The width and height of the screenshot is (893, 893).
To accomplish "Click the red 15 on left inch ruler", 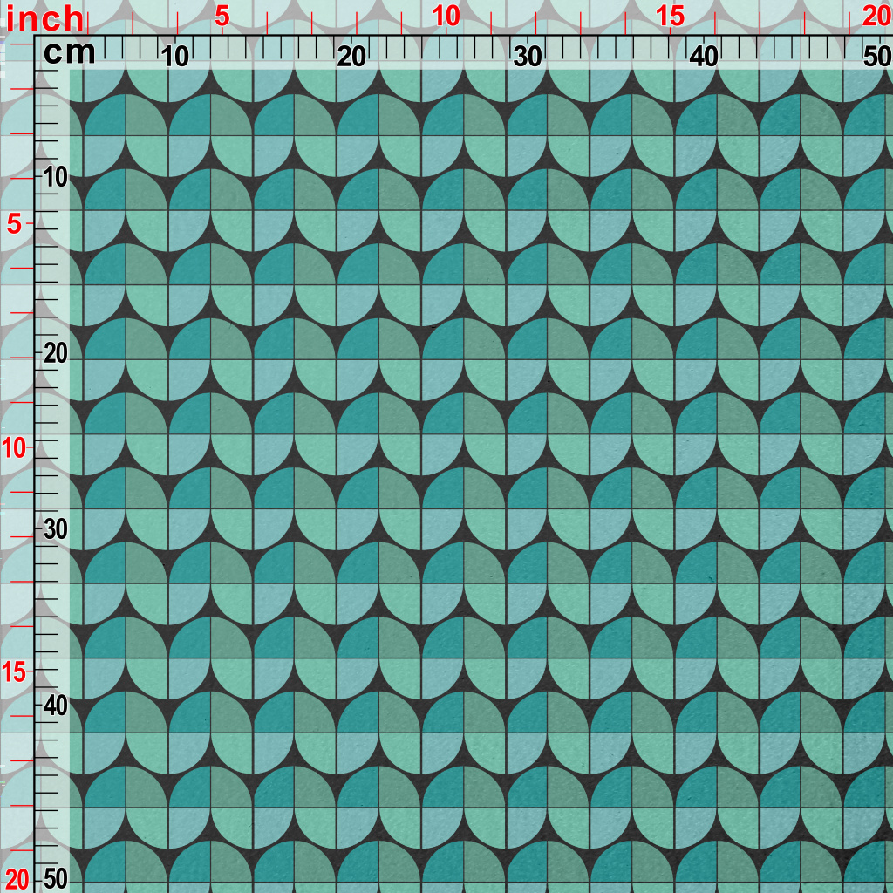I will 17,671.
